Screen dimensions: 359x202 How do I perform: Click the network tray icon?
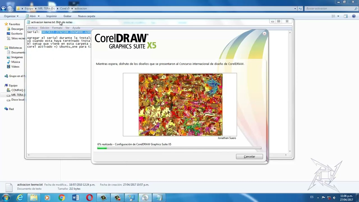coord(329,198)
